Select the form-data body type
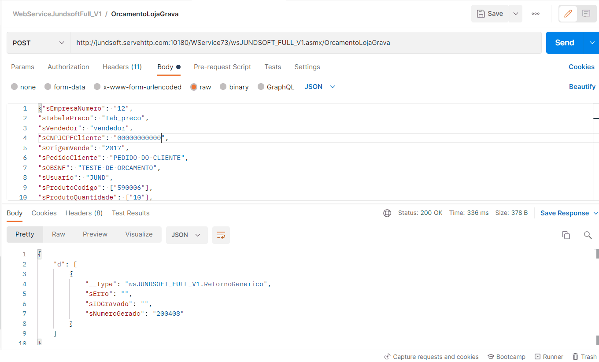599x362 pixels. [65, 87]
